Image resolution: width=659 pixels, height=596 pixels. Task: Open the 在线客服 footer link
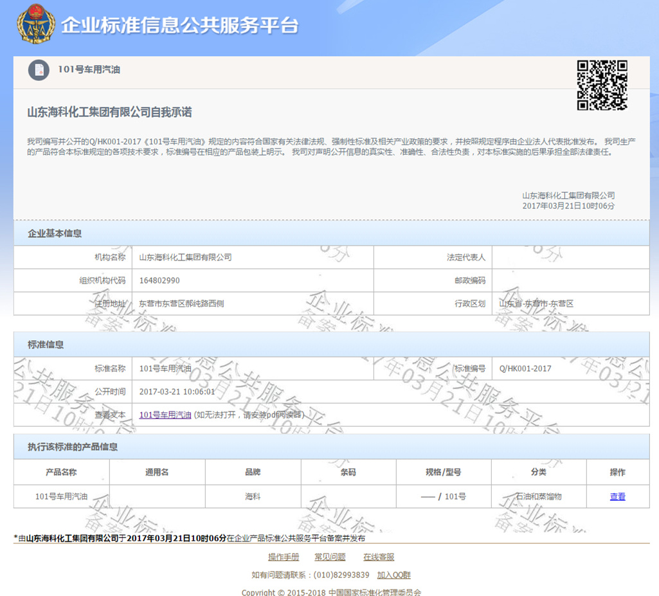(379, 557)
